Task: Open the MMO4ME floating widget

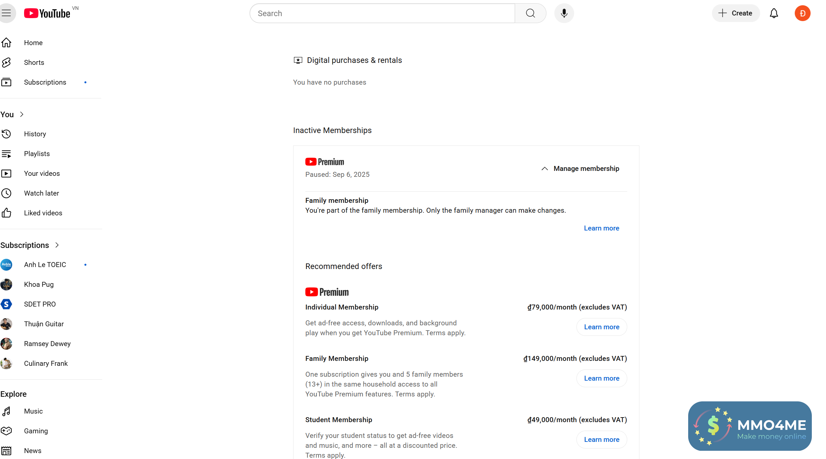Action: click(x=750, y=426)
